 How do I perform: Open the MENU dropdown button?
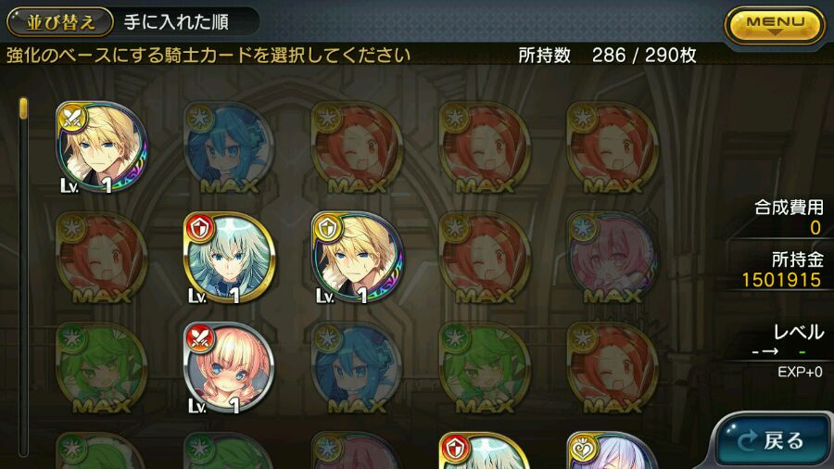pos(775,24)
